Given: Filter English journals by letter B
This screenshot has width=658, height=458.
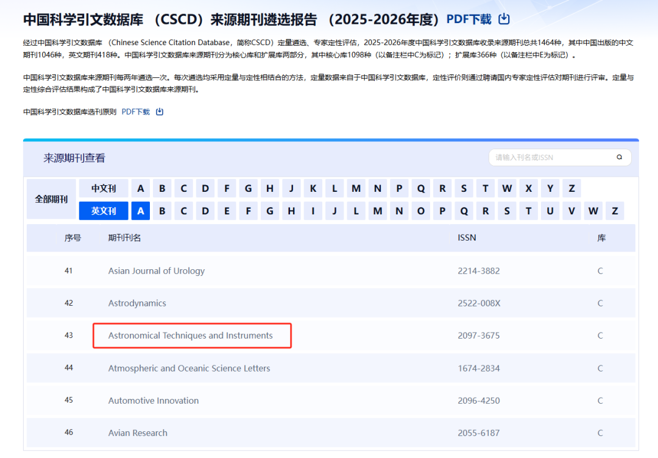Looking at the screenshot, I should click(x=162, y=211).
